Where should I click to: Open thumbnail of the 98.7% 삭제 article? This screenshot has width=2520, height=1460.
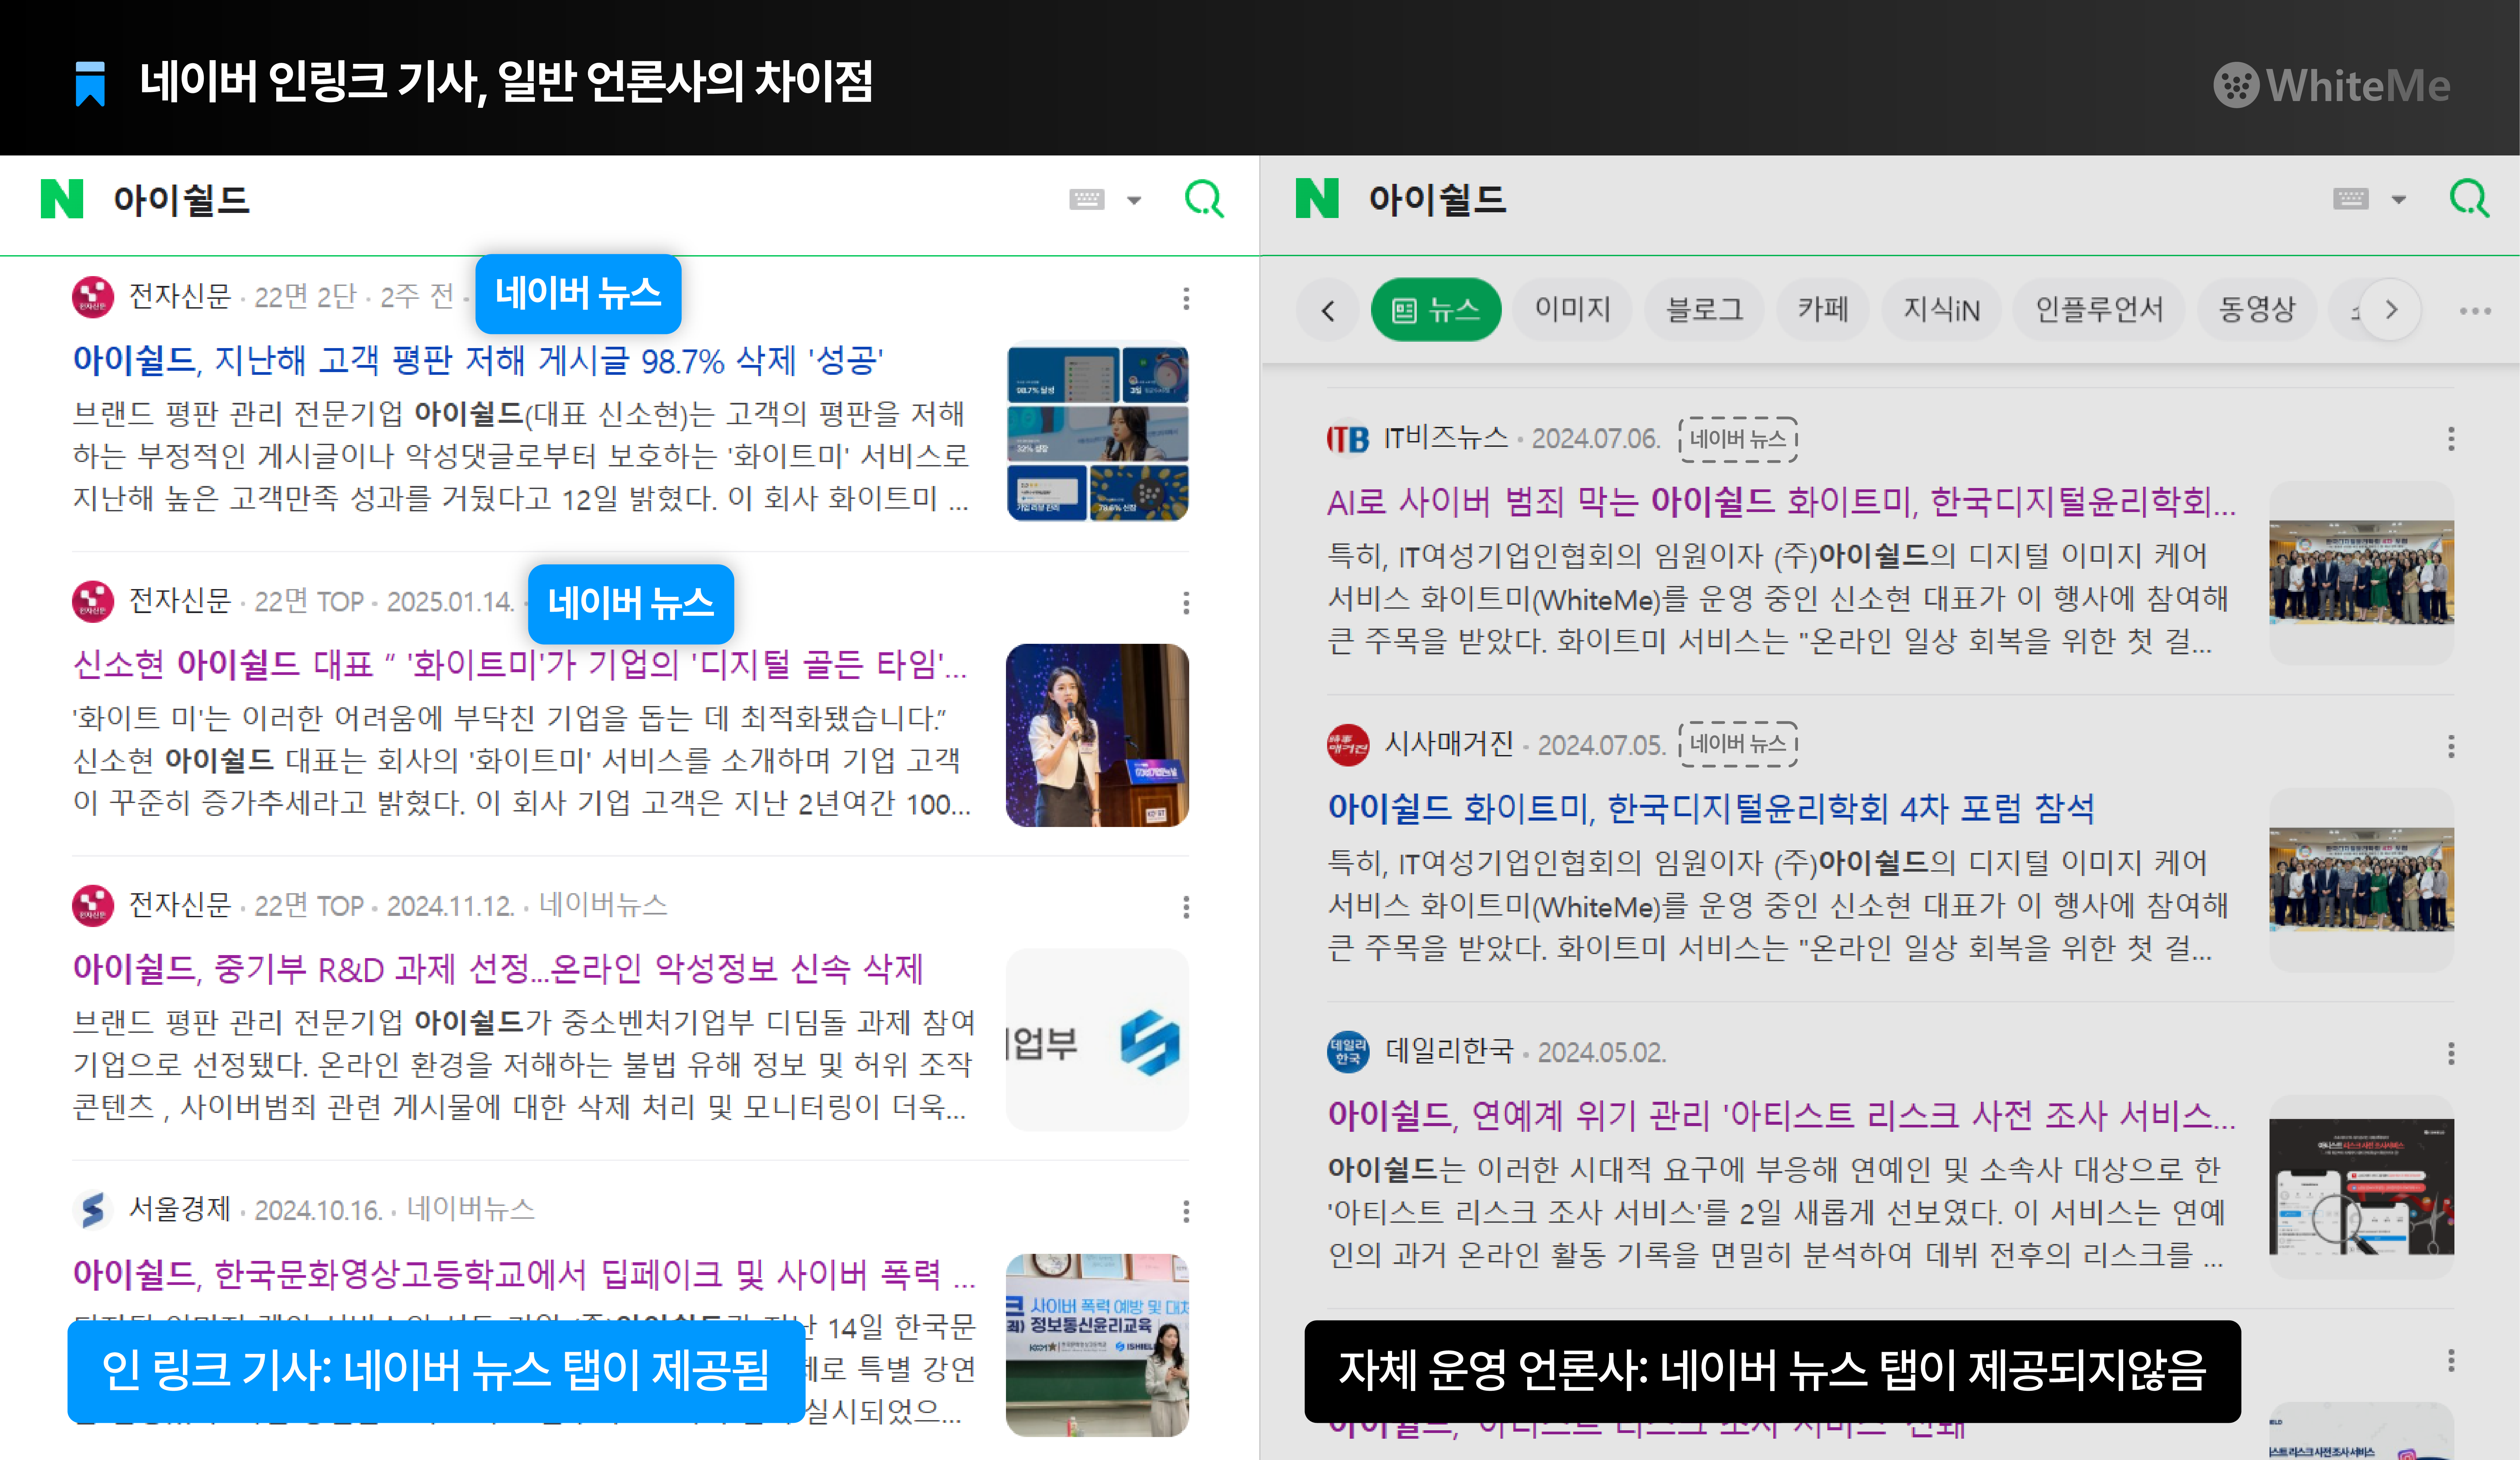[1097, 431]
